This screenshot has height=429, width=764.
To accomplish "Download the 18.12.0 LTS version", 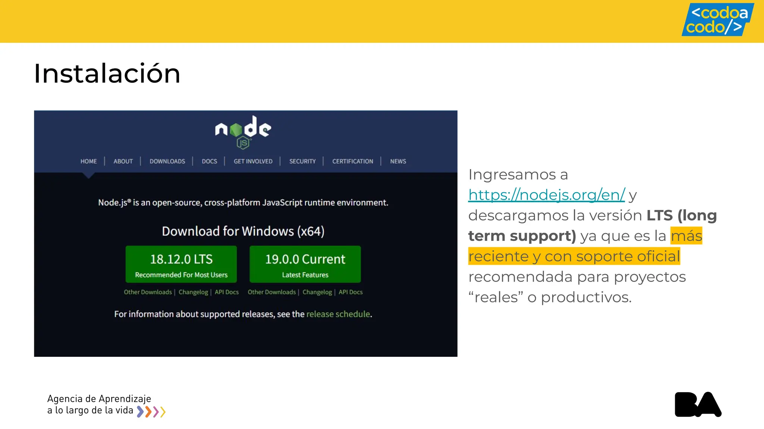I will (181, 264).
